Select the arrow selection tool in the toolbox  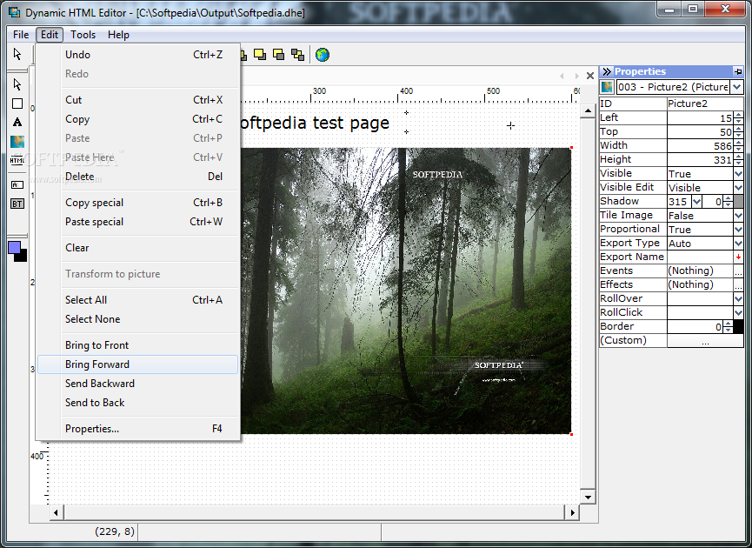(17, 84)
